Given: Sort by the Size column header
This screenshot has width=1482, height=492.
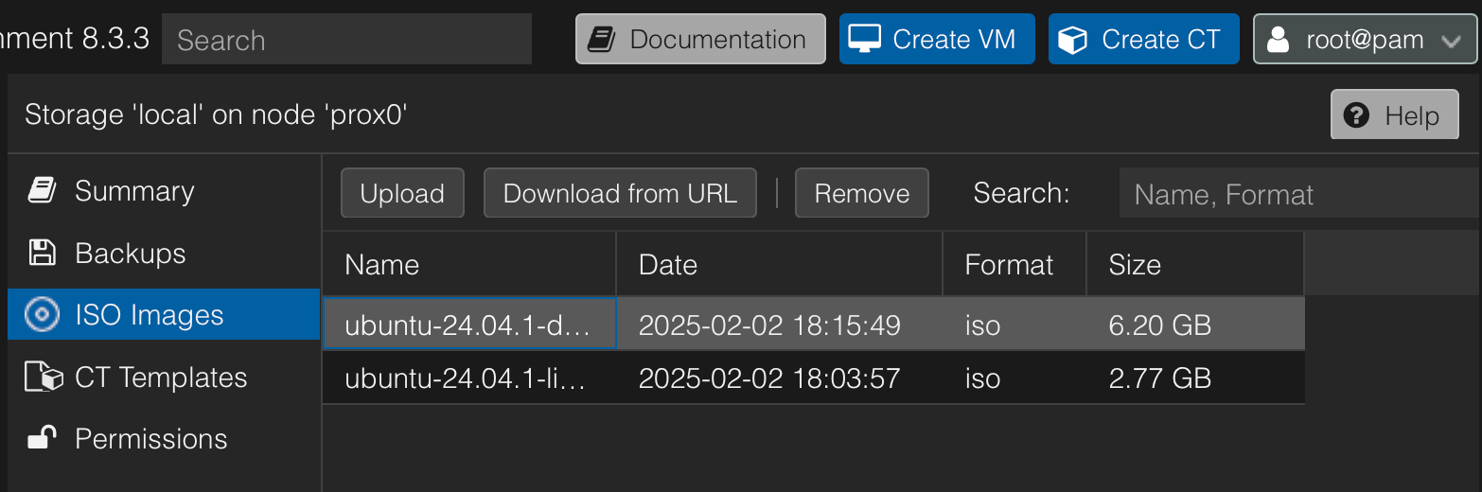Looking at the screenshot, I should [x=1192, y=265].
